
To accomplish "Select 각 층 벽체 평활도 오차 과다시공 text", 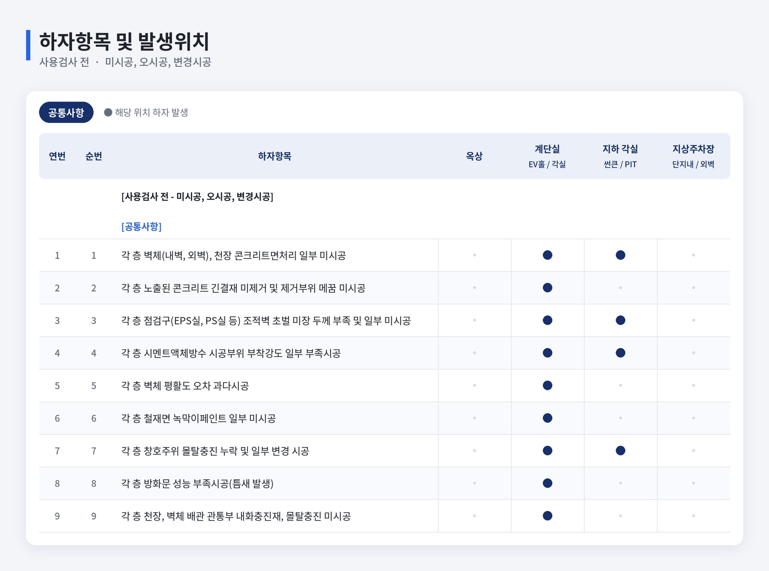I will pyautogui.click(x=185, y=386).
